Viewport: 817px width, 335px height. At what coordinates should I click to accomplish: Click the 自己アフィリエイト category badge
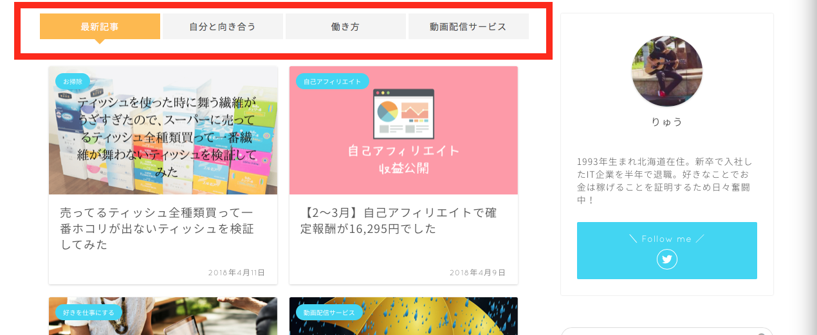click(x=332, y=82)
